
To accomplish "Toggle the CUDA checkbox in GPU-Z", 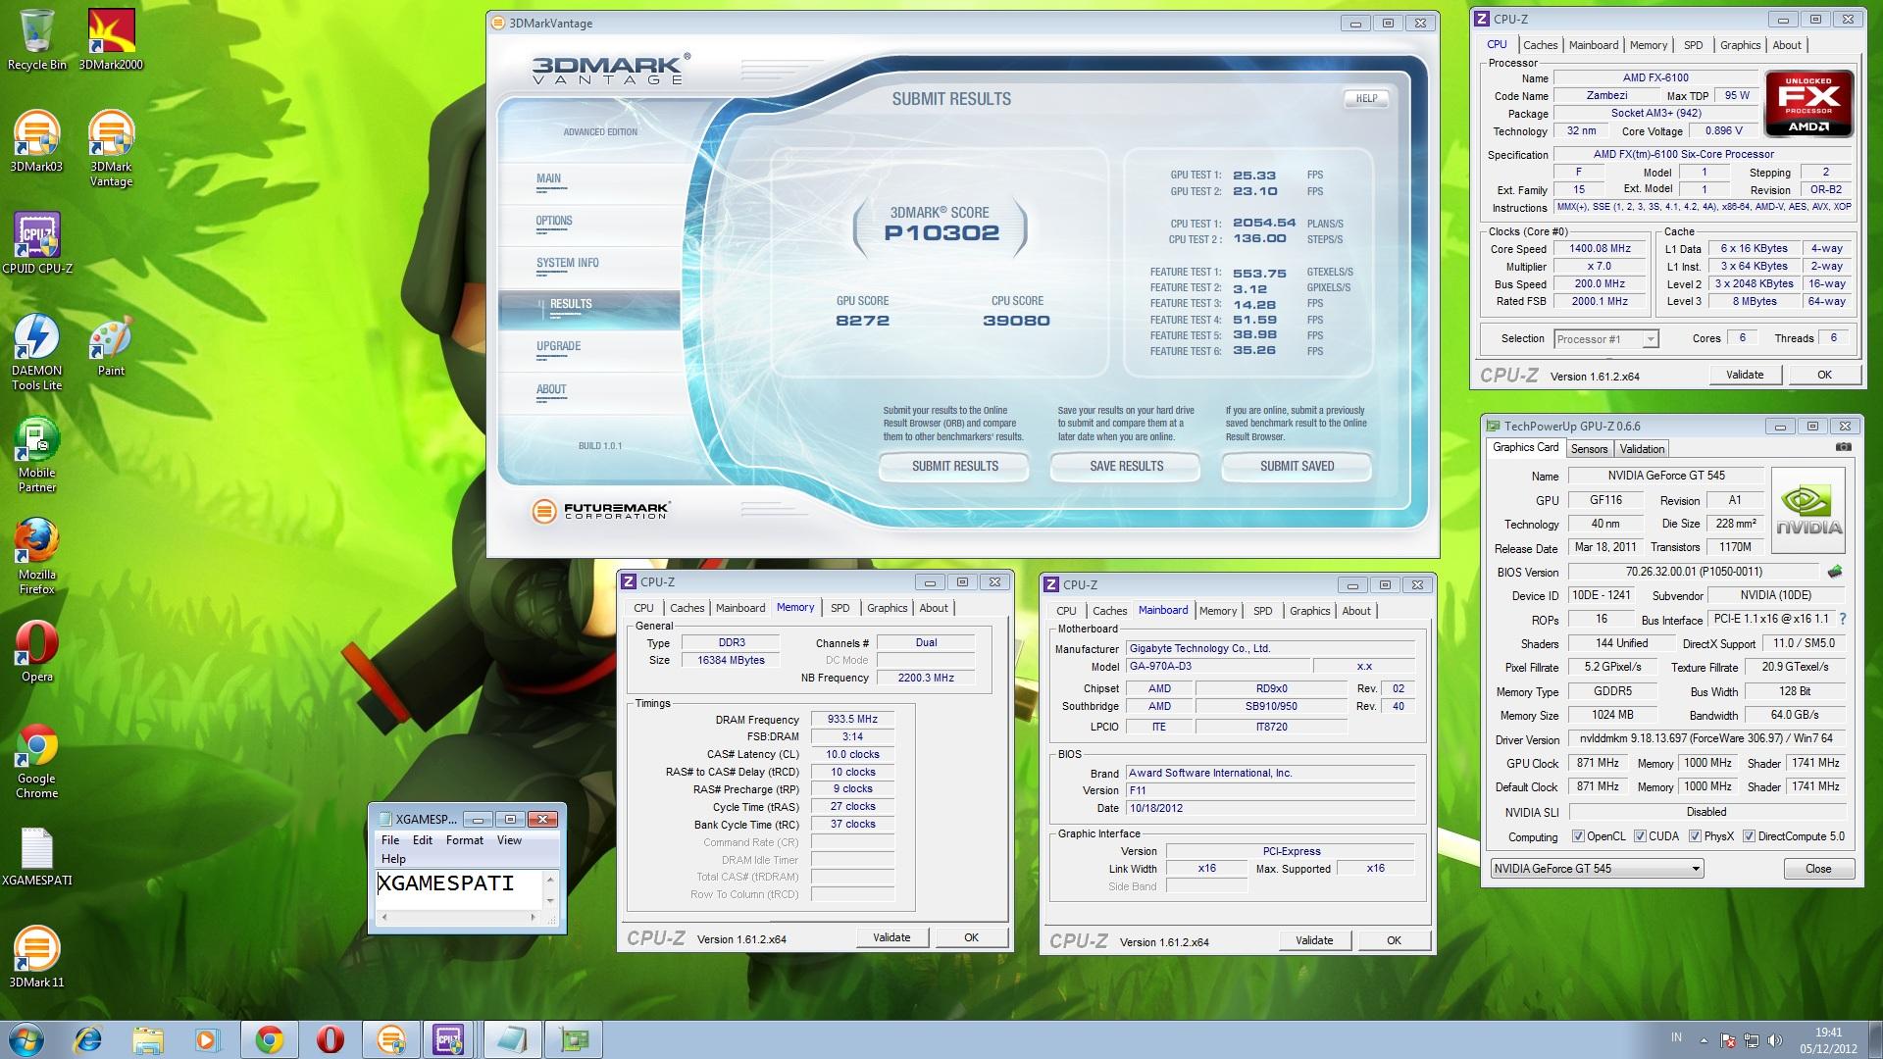I will [x=1640, y=836].
